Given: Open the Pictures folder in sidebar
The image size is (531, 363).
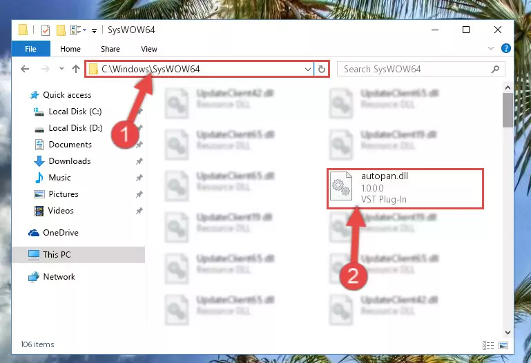Looking at the screenshot, I should click(64, 194).
